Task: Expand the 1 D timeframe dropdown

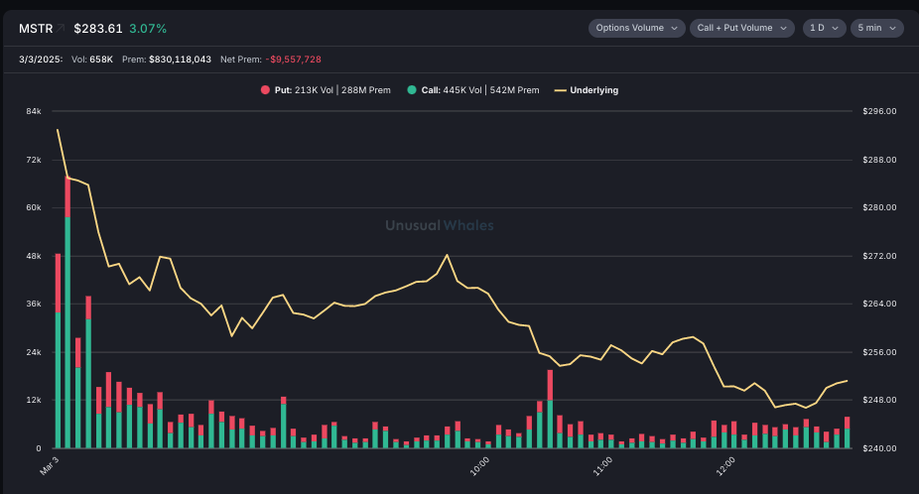Action: [x=825, y=29]
